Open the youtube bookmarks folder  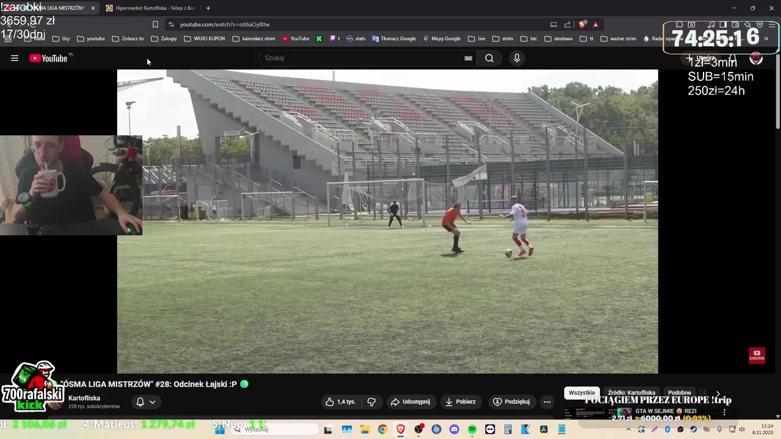click(91, 38)
